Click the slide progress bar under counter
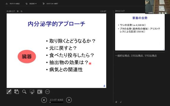 [56, 102]
